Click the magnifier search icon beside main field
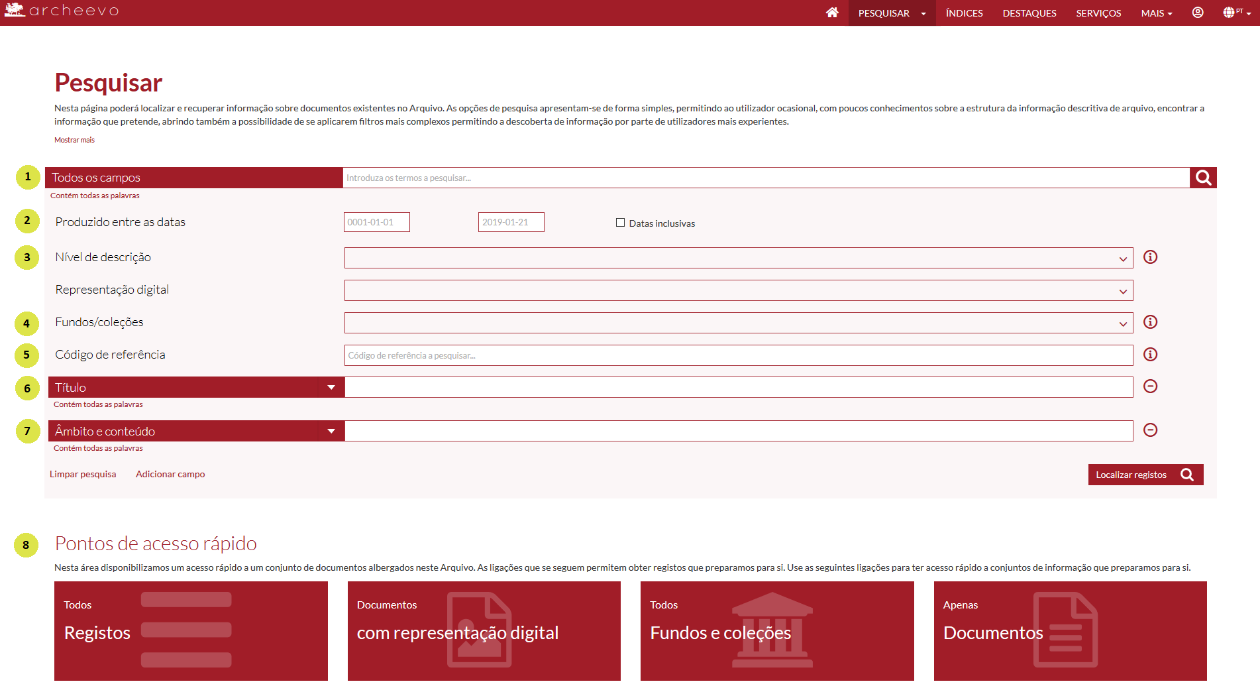The height and width of the screenshot is (698, 1260). 1203,178
